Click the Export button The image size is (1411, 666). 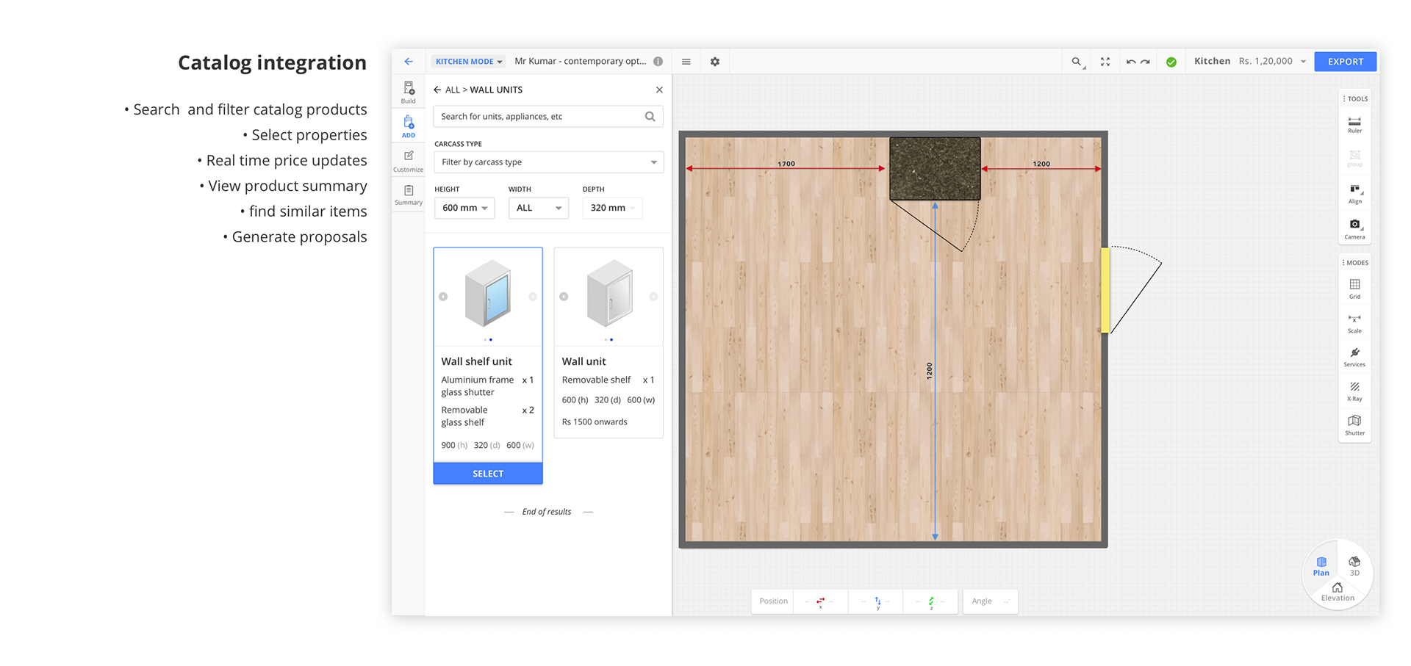point(1346,62)
